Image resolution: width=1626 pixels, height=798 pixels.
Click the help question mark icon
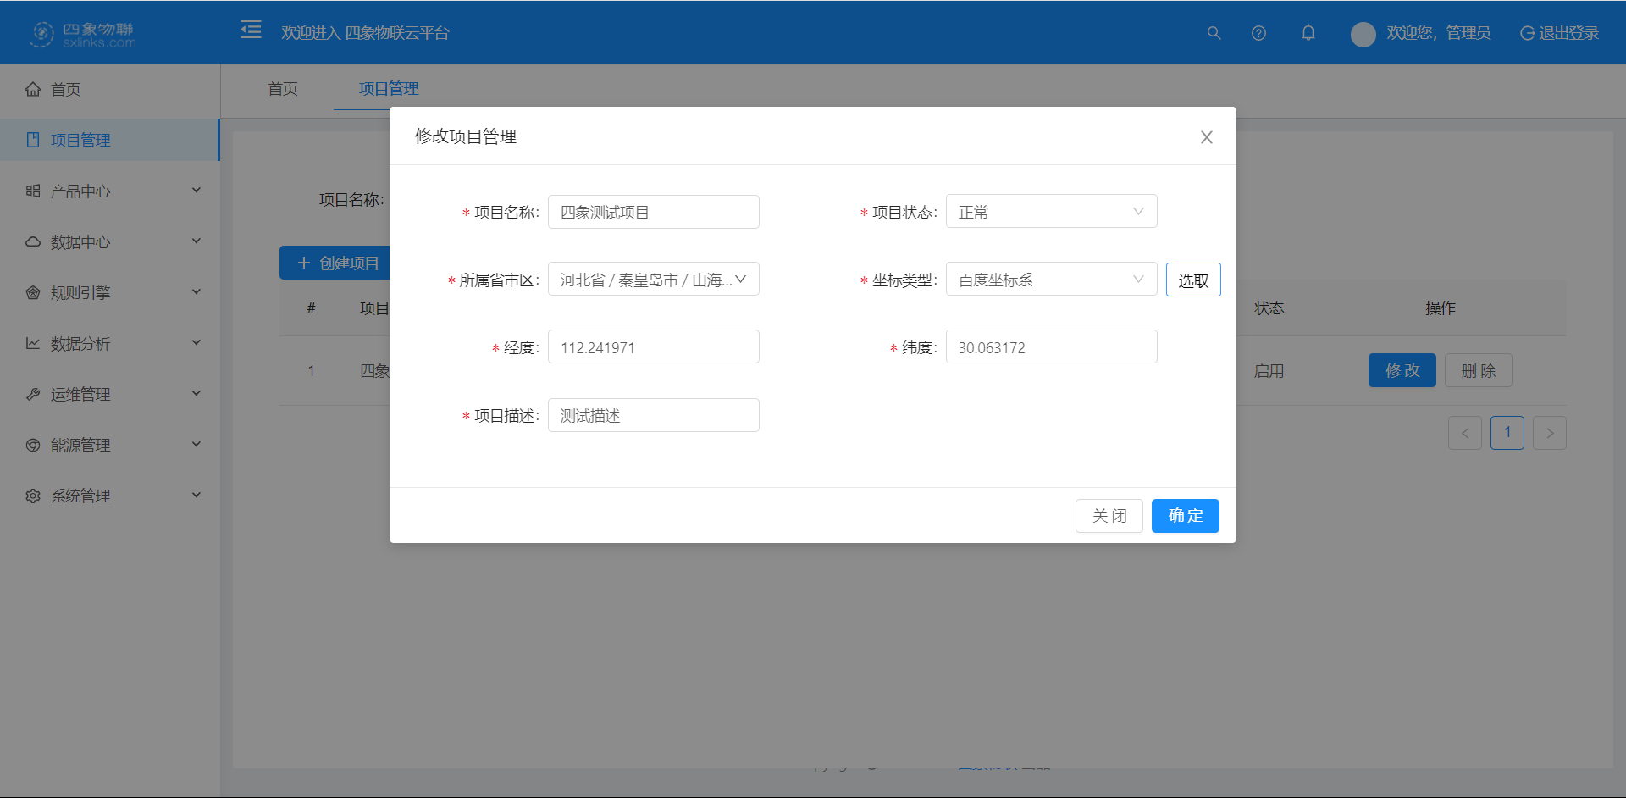[1258, 33]
